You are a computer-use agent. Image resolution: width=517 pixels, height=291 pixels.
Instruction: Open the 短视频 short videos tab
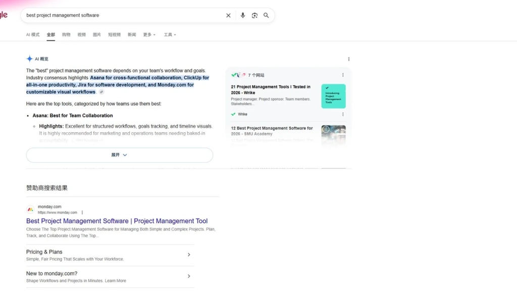[115, 35]
